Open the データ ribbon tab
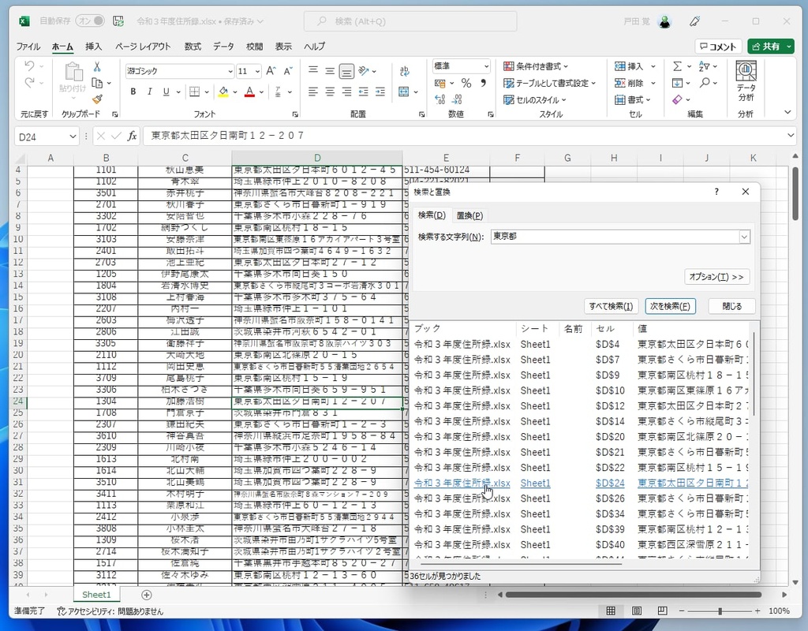The height and width of the screenshot is (631, 808). tap(223, 47)
